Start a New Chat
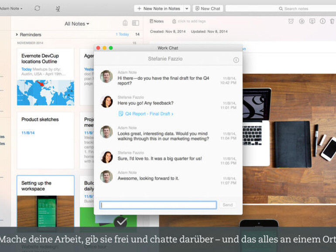The width and height of the screenshot is (336, 252). pyautogui.click(x=208, y=9)
